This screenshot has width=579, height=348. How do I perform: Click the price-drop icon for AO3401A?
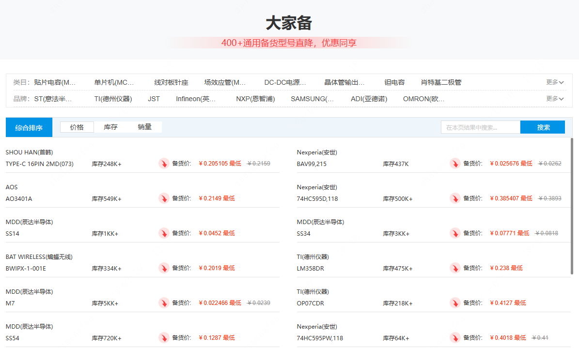coord(164,198)
